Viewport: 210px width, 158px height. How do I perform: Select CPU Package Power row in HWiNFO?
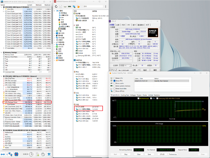(x=27, y=102)
